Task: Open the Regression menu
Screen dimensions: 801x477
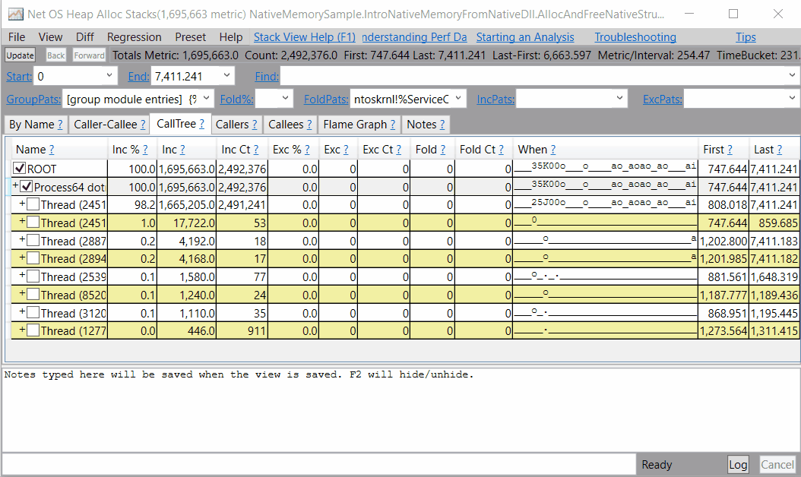Action: pyautogui.click(x=134, y=36)
